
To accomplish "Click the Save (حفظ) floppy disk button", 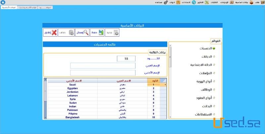I will (97, 32).
